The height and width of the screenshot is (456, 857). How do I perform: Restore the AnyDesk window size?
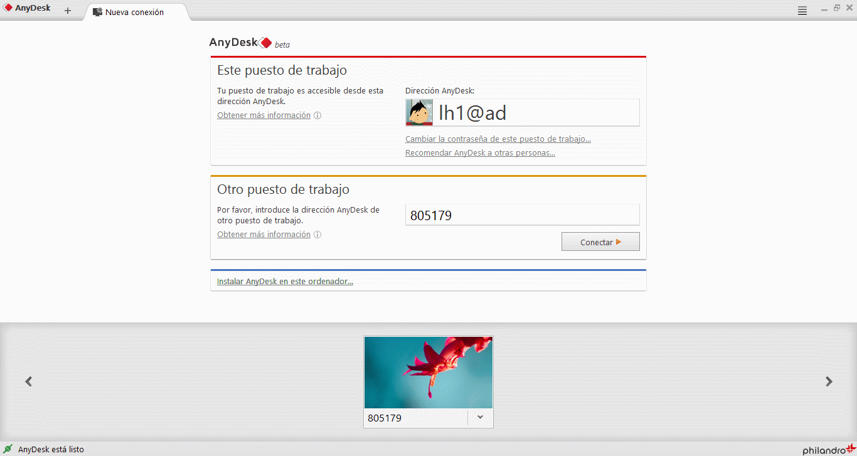point(837,8)
